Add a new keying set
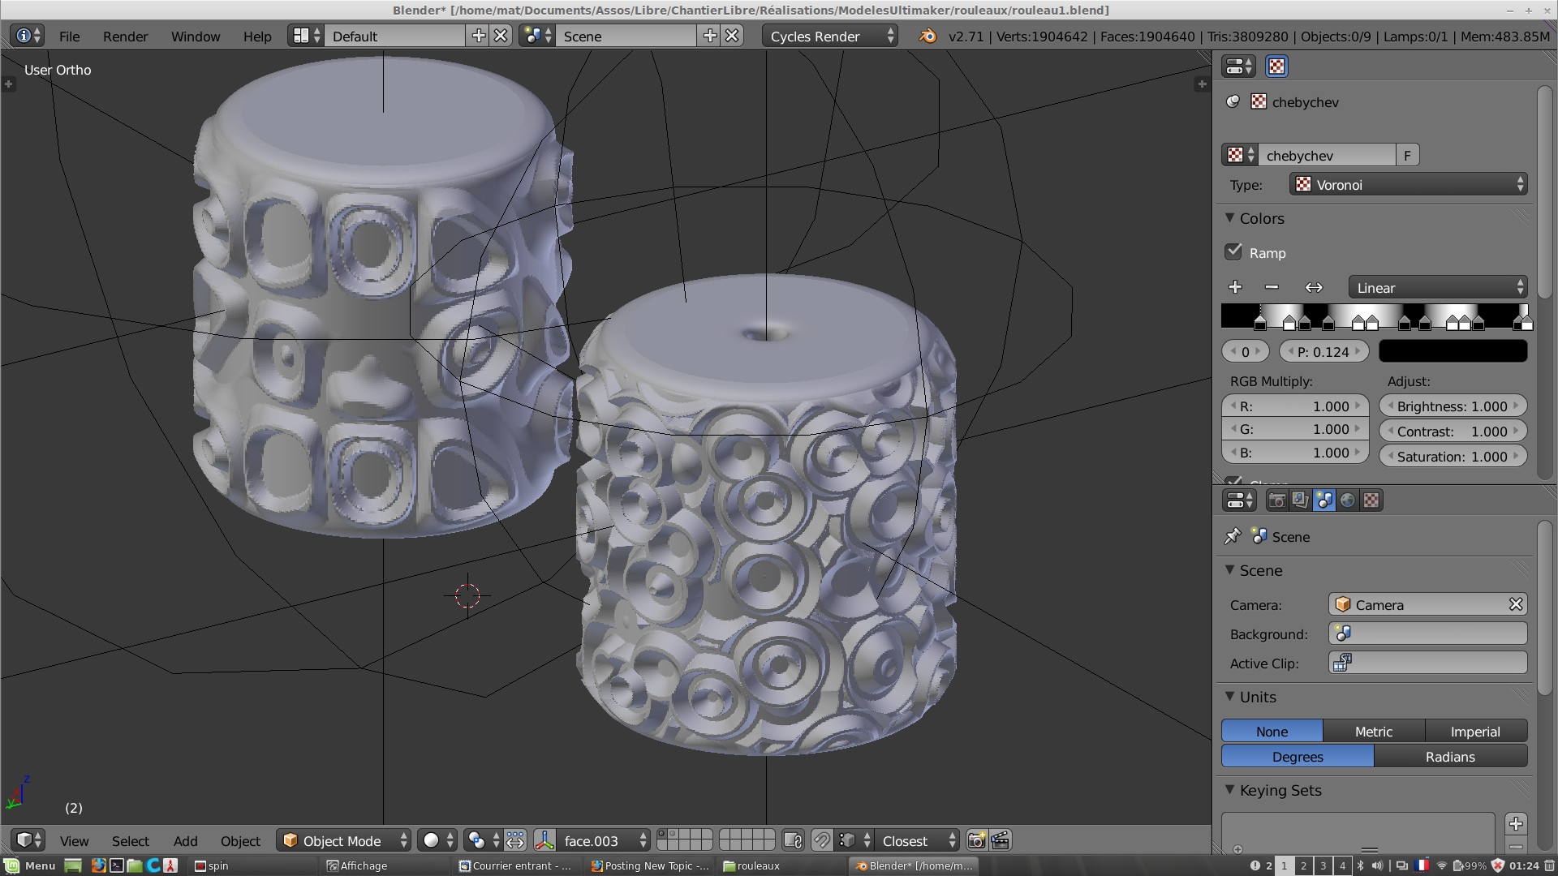1558x876 pixels. click(x=1516, y=823)
